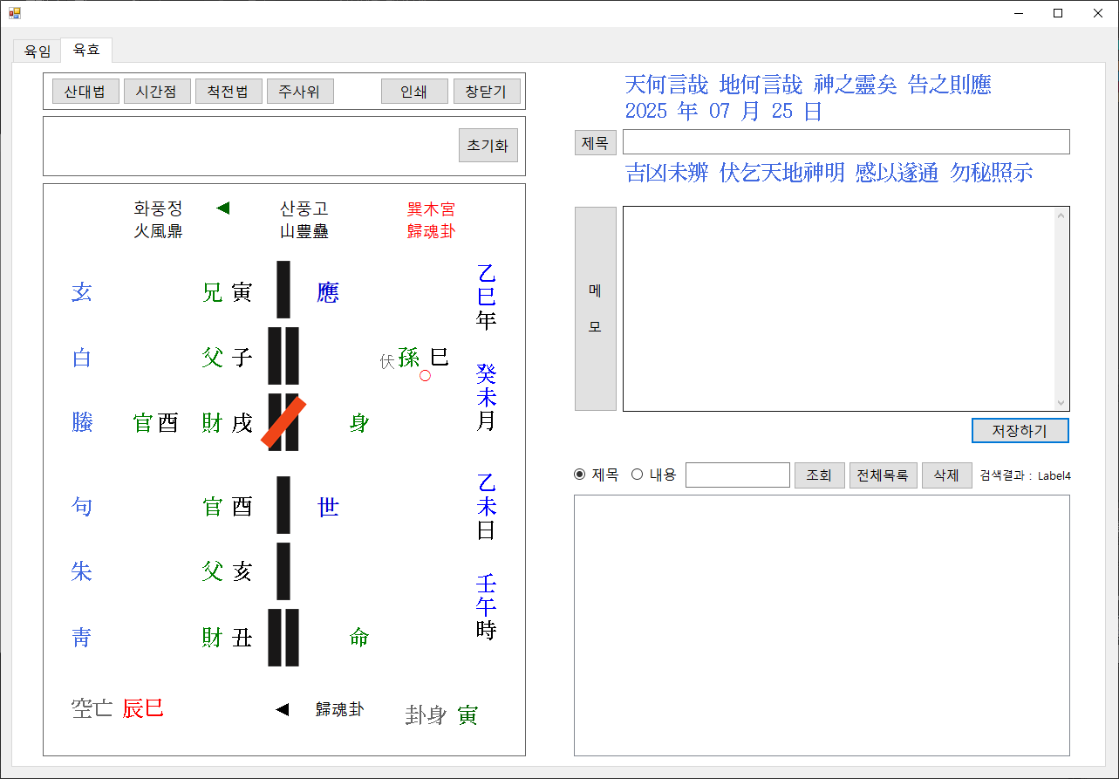
Task: Click the memo scrollbar down arrow
Action: (1061, 402)
